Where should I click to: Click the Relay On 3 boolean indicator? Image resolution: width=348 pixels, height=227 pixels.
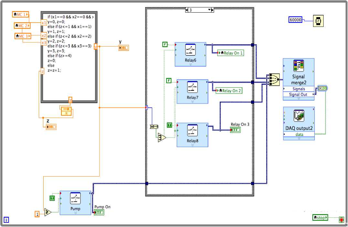(235, 130)
